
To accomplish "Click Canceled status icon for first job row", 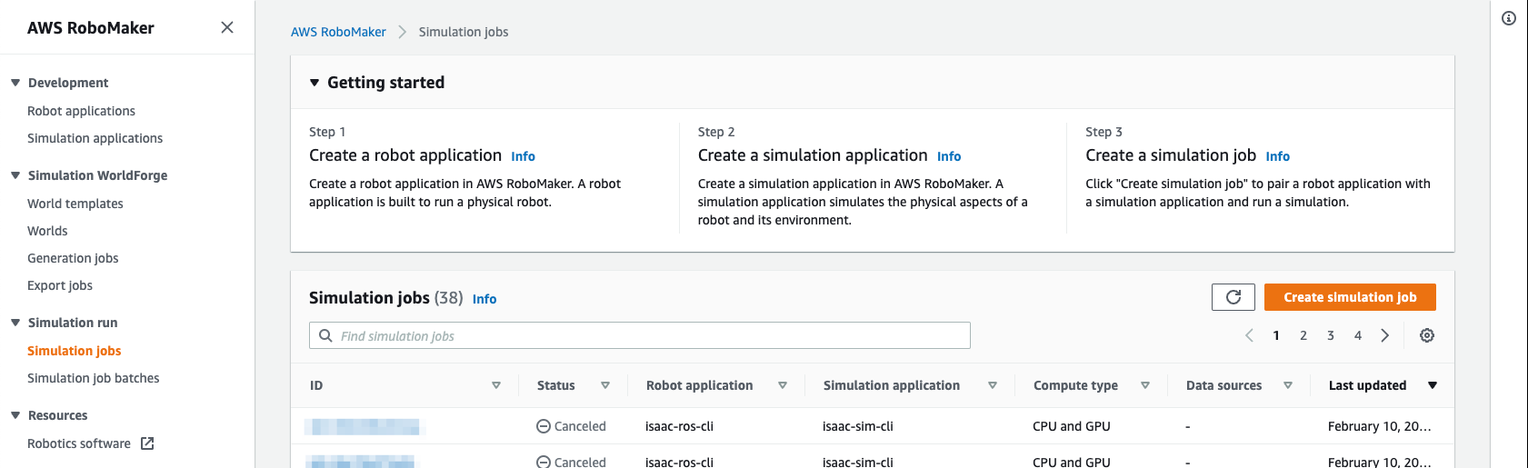I will point(544,426).
